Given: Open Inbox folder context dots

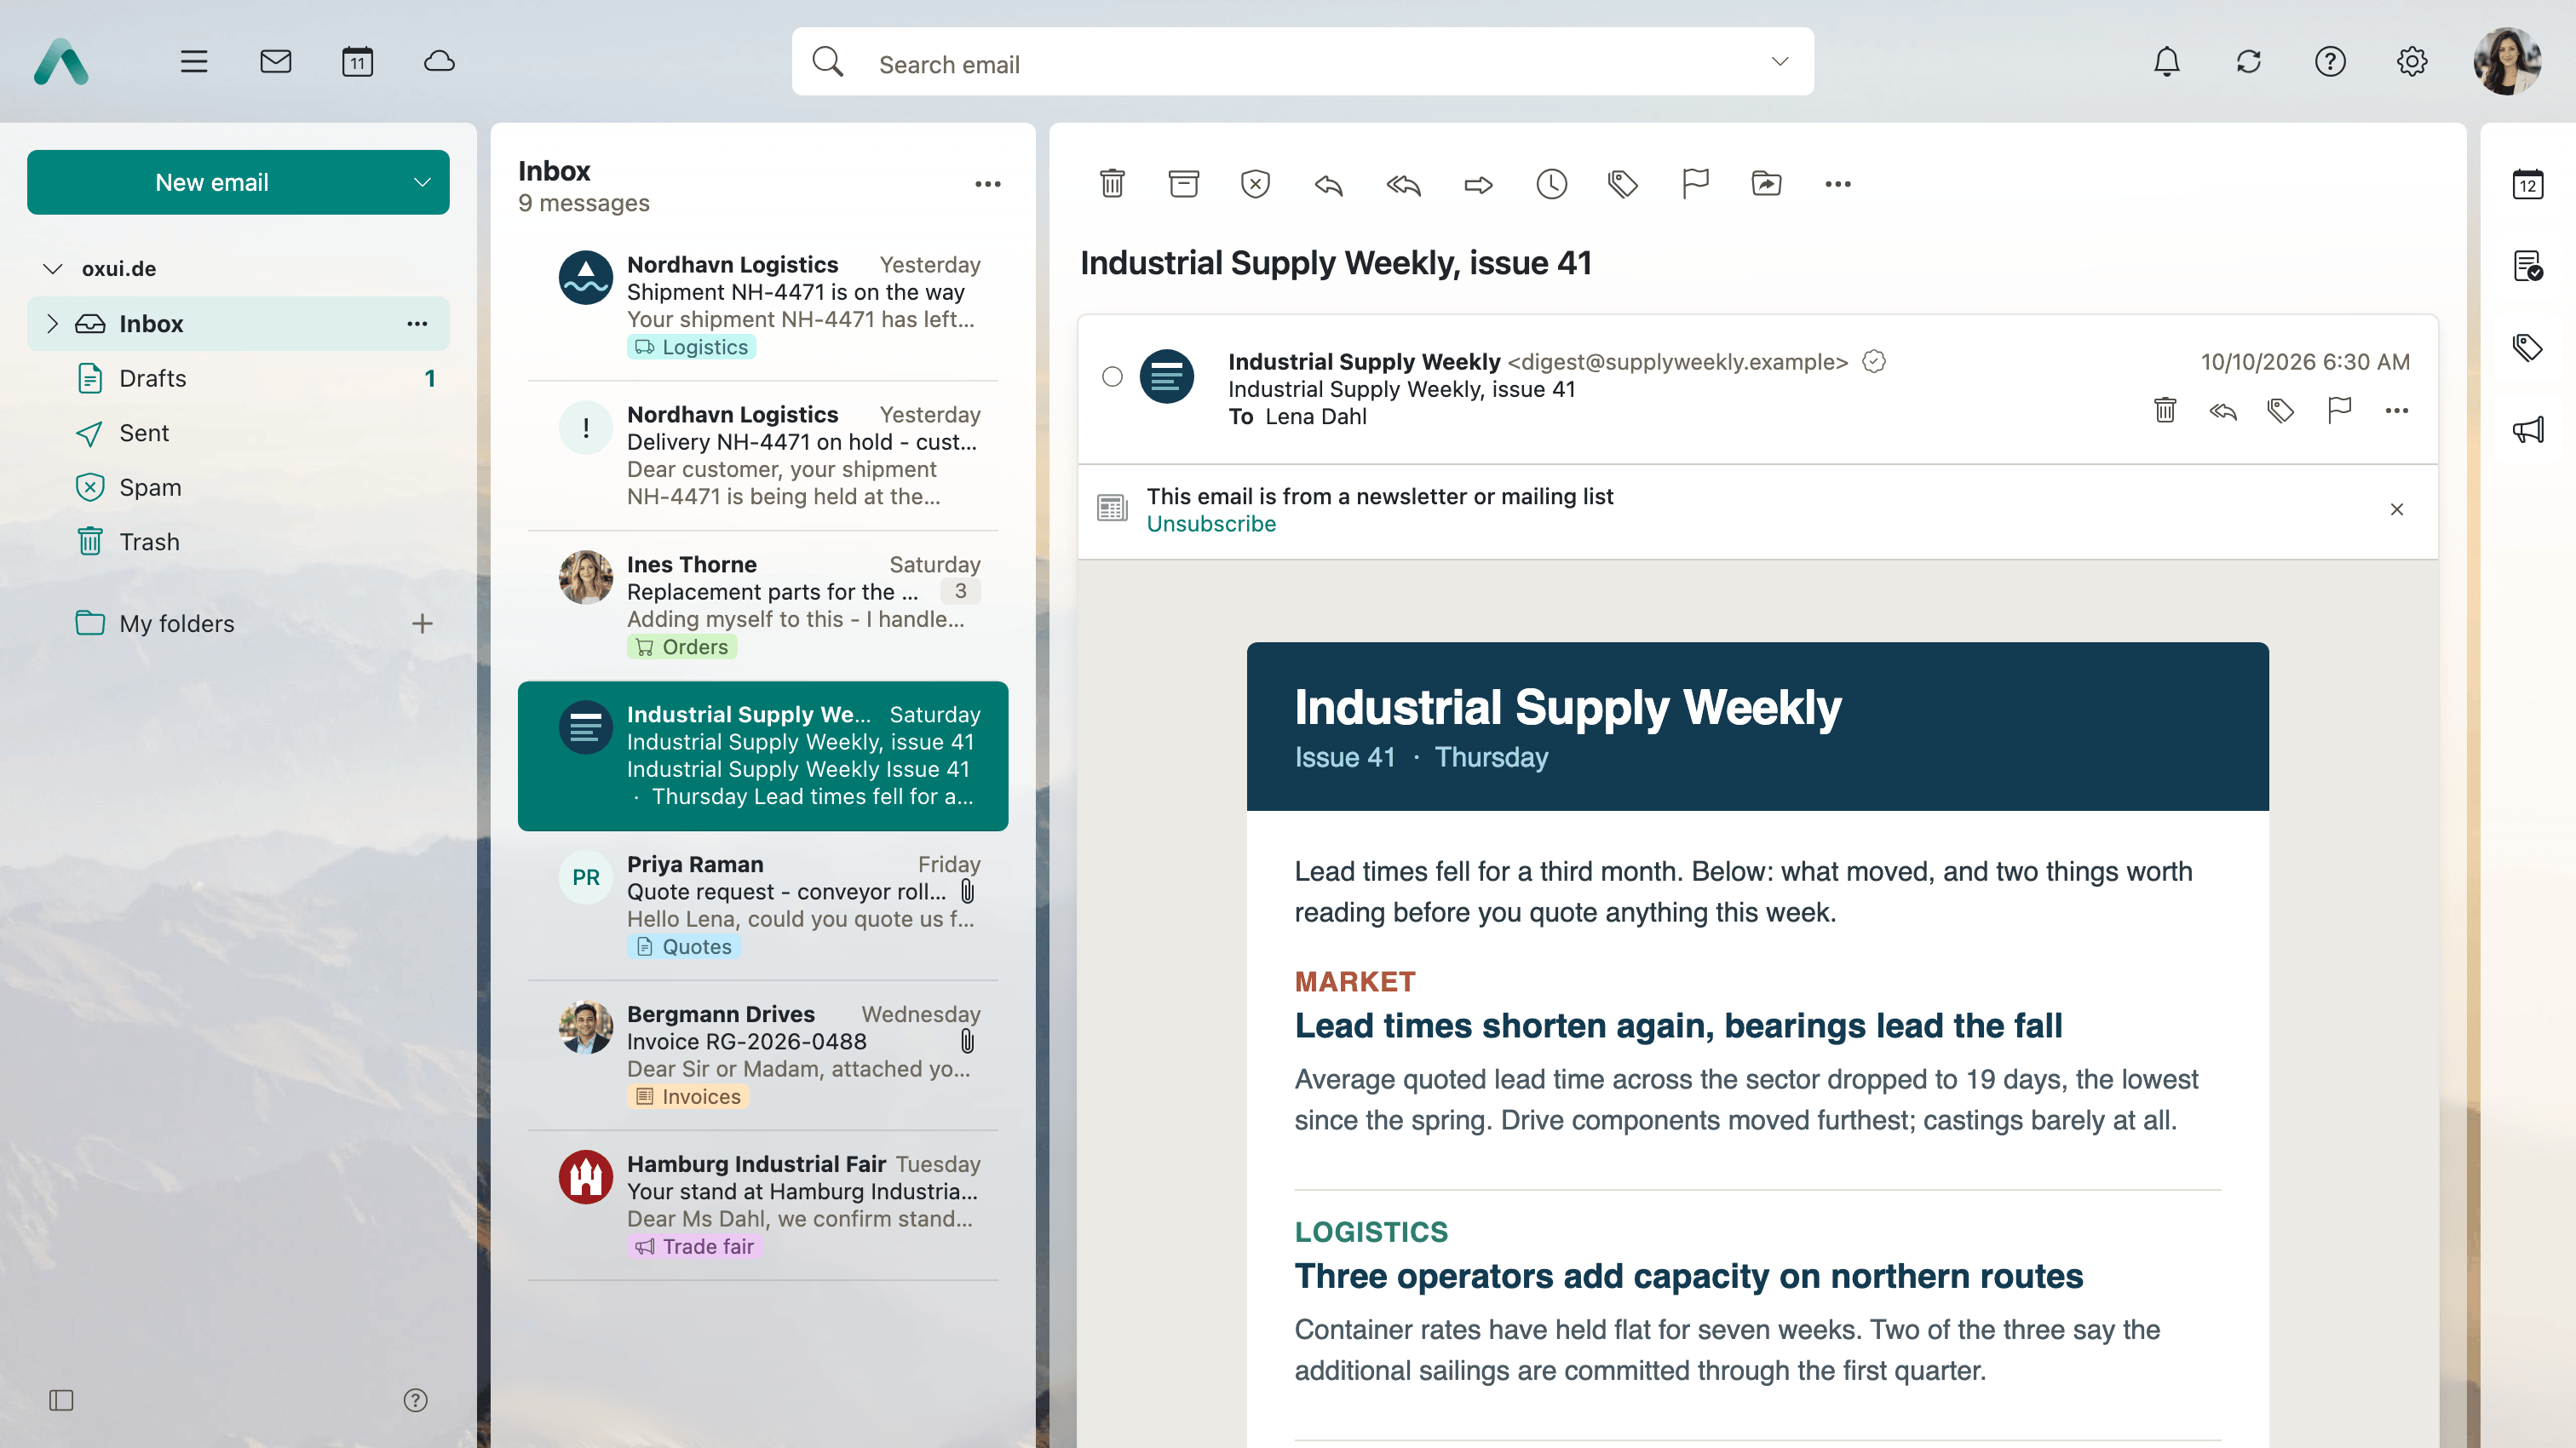Looking at the screenshot, I should click(417, 323).
